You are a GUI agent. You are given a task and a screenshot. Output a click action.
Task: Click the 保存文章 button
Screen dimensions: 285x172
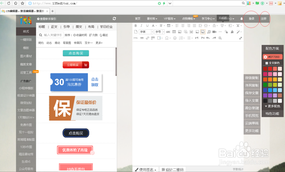coord(252,93)
